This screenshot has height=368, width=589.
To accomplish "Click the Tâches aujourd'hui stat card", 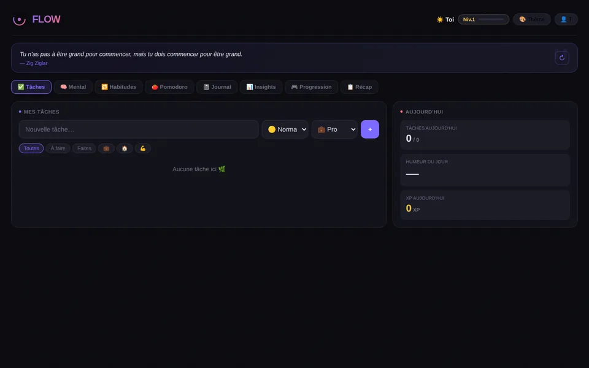I will click(485, 135).
